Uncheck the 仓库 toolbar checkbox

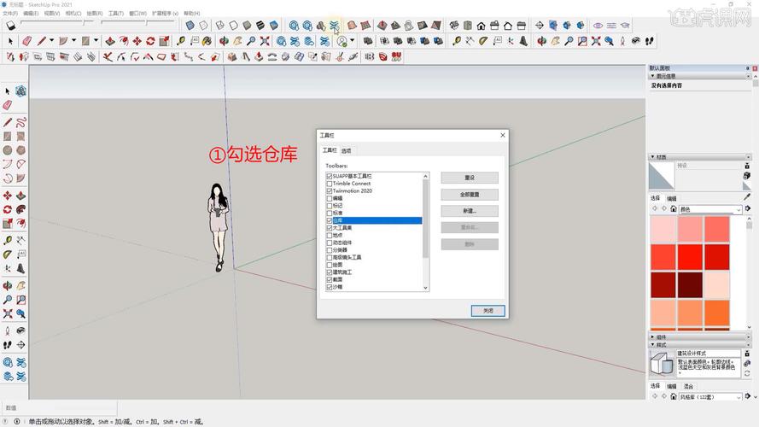coord(330,221)
